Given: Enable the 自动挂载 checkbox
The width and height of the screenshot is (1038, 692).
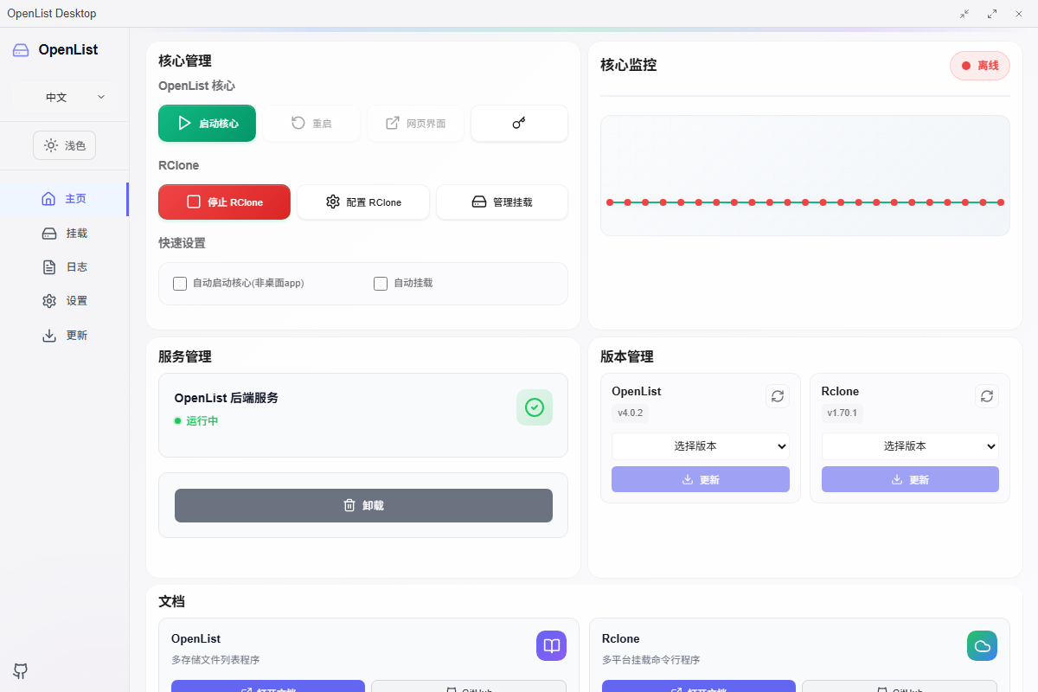Looking at the screenshot, I should pos(381,283).
